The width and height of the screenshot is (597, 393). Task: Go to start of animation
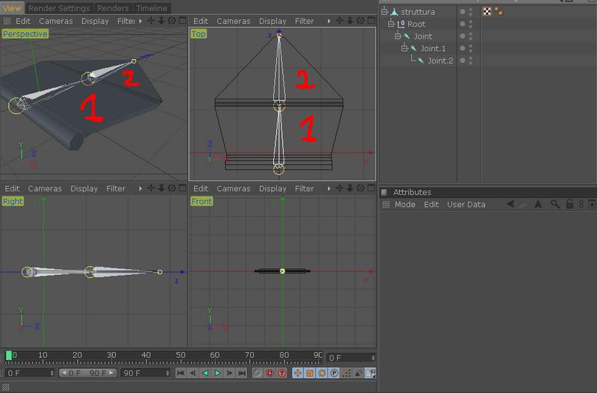(181, 373)
